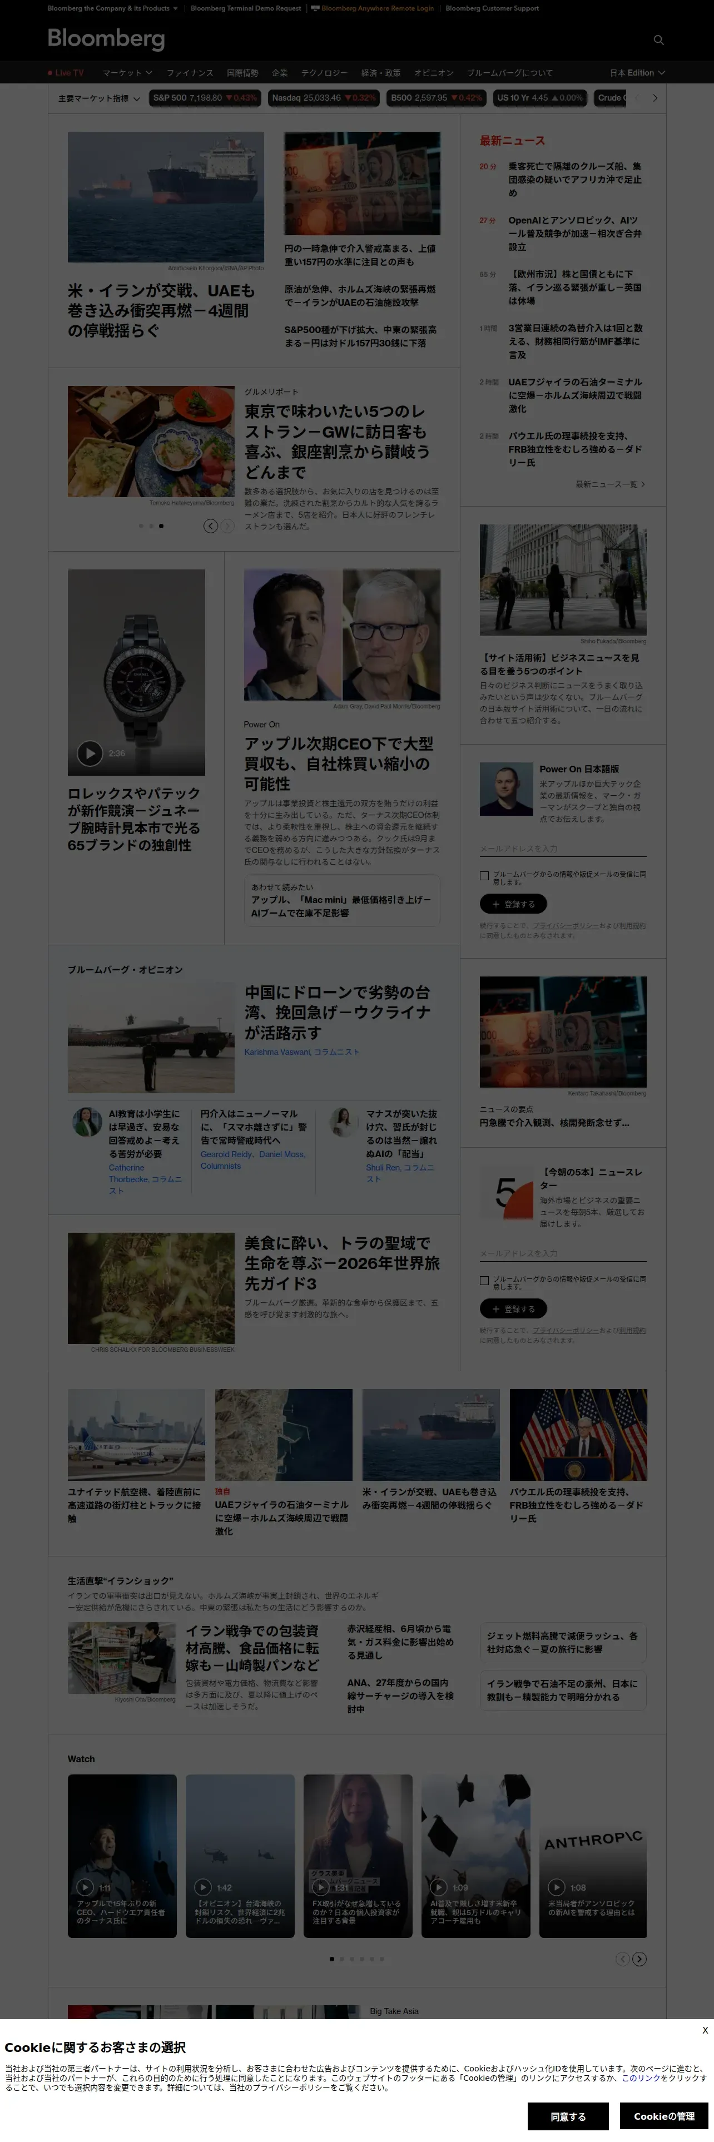Open the search magnifier icon
This screenshot has height=2142, width=714.
658,40
